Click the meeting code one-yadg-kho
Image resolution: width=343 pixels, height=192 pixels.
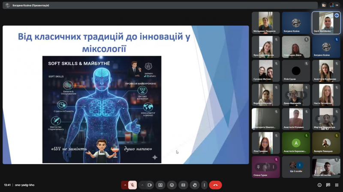point(25,185)
